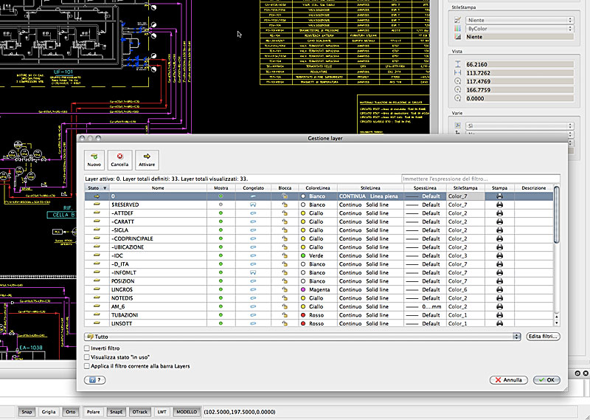590x420 pixels.
Task: Expand the Niente dropdown in StileStampa
Action: point(519,21)
